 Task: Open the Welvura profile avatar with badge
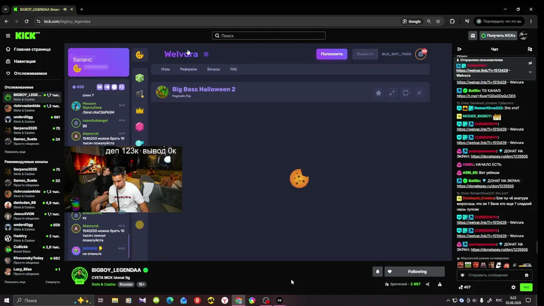pyautogui.click(x=421, y=54)
